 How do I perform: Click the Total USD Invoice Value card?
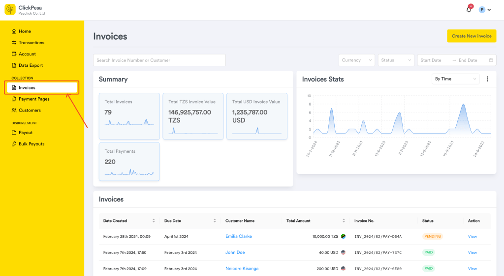(257, 116)
